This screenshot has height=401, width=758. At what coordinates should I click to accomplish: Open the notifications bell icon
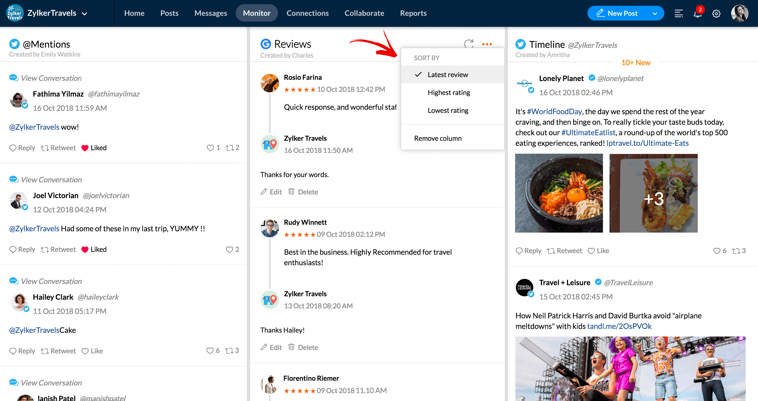[x=698, y=13]
